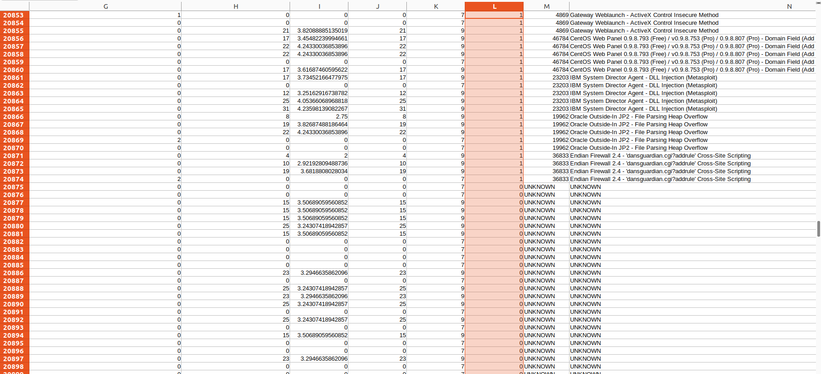Image resolution: width=821 pixels, height=374 pixels.
Task: Click the column H header
Action: (x=235, y=6)
